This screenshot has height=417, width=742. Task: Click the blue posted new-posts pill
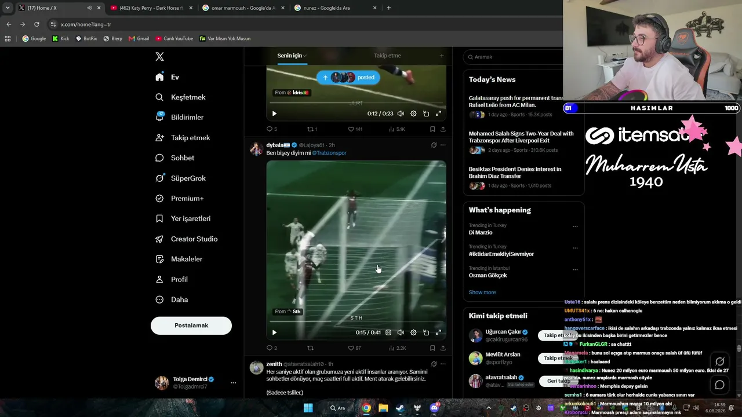(348, 78)
